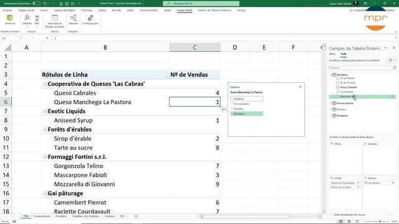Select tDetalhes in Explorar popup
Image resolution: width=399 pixels, height=224 pixels.
[247, 99]
